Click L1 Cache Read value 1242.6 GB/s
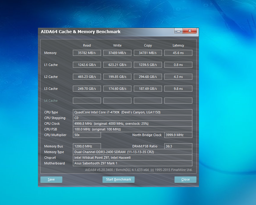The width and height of the screenshot is (256, 205). click(x=87, y=65)
